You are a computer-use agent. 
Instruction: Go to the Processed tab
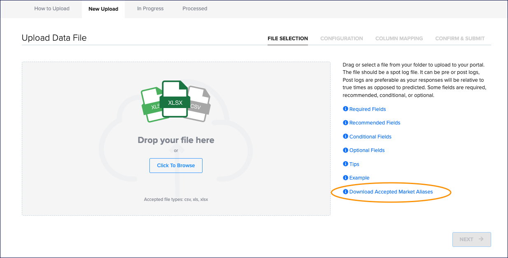(x=195, y=9)
